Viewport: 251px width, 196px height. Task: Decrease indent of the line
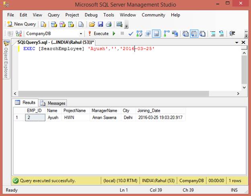click(x=232, y=34)
